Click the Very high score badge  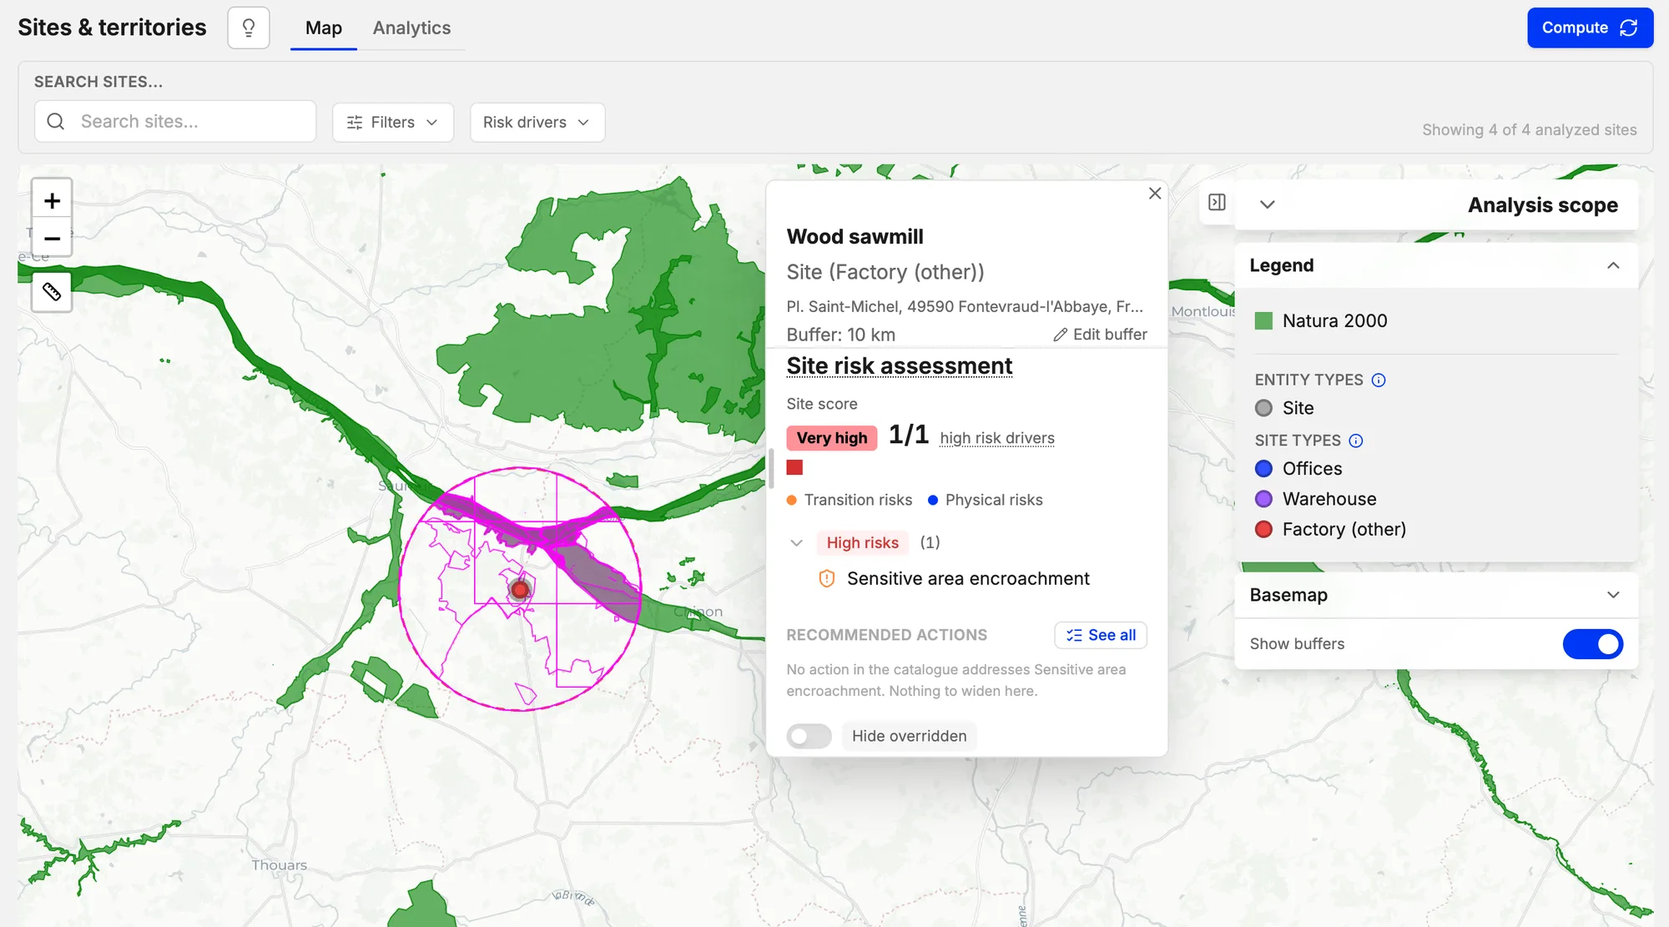click(831, 438)
